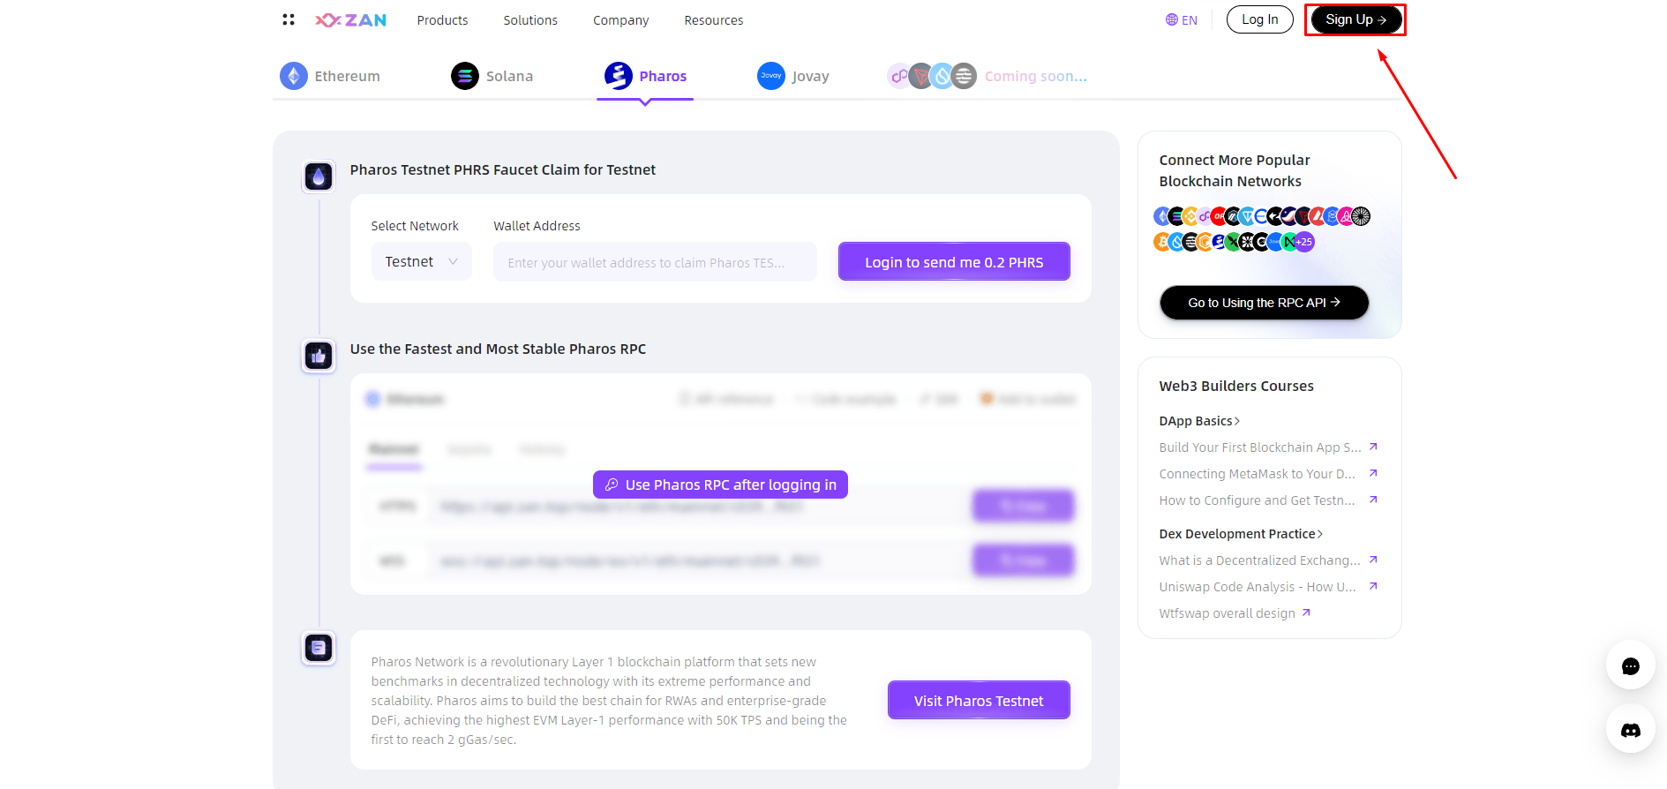The image size is (1667, 789).
Task: Click the wallet address input field
Action: point(655,262)
